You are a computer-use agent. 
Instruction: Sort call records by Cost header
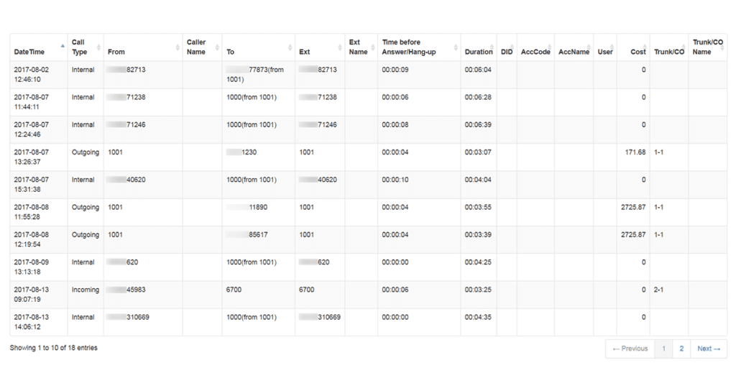[638, 52]
